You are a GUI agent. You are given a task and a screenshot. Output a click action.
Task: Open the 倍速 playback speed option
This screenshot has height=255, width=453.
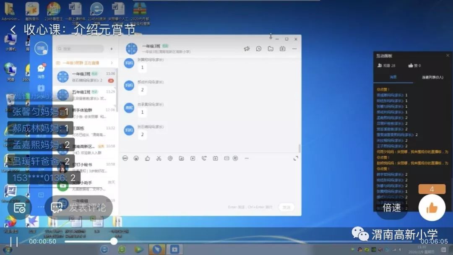(392, 207)
